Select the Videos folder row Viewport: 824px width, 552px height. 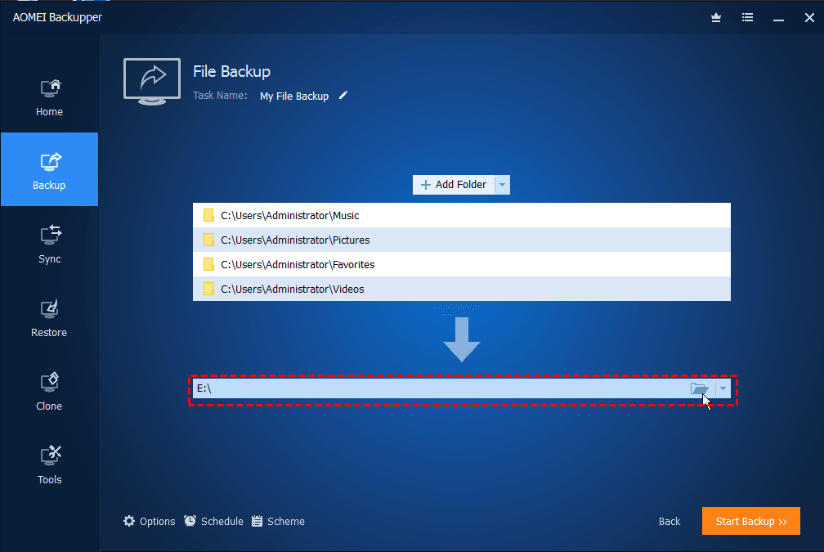461,289
